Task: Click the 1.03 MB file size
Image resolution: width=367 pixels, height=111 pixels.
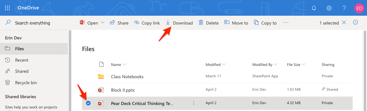Action: (294, 89)
